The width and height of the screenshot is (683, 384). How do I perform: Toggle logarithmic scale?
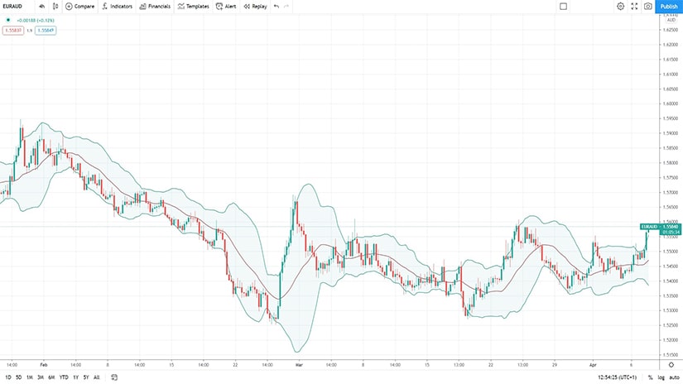(661, 377)
